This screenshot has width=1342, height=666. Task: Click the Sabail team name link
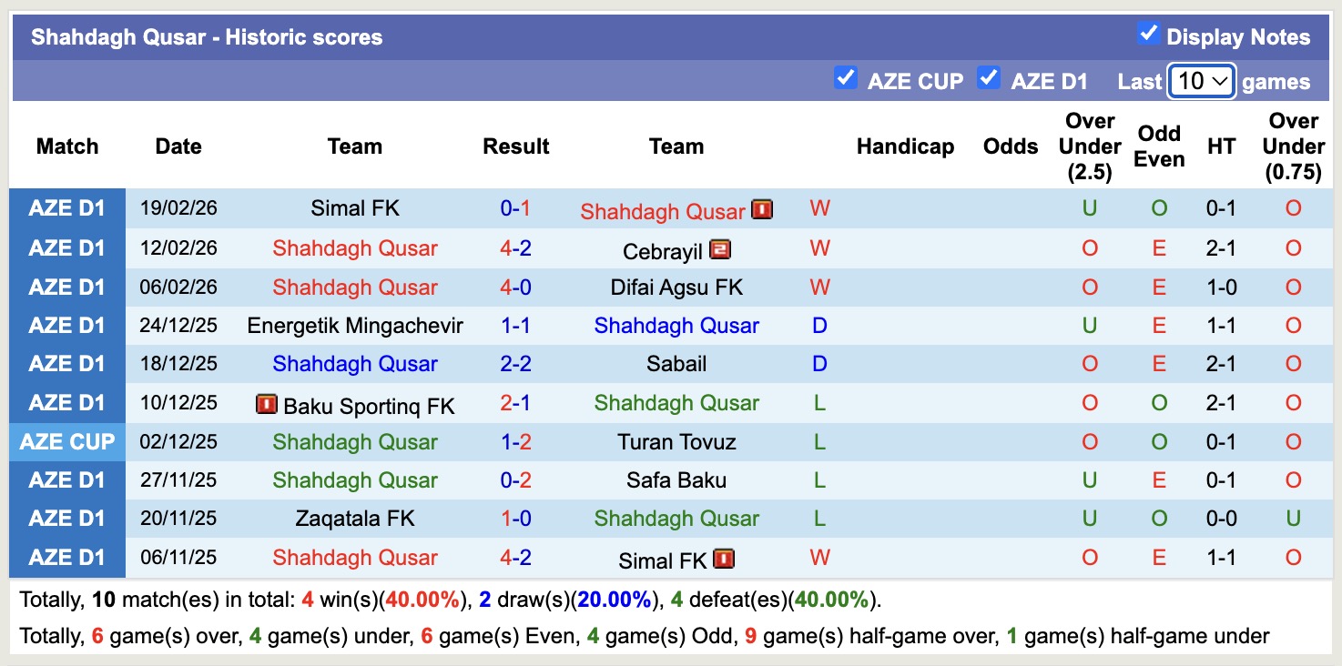tap(676, 363)
